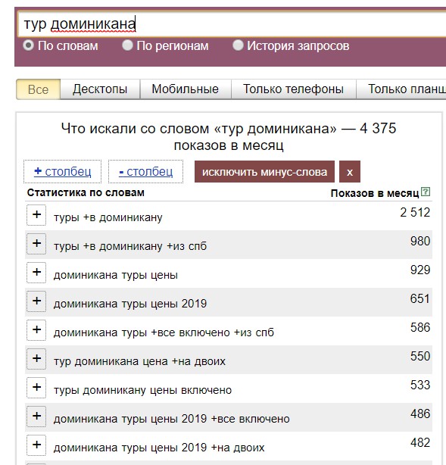Click the plus for 'доминикана туры цены 2019 +все включено'
This screenshot has width=446, height=465.
pyautogui.click(x=36, y=417)
